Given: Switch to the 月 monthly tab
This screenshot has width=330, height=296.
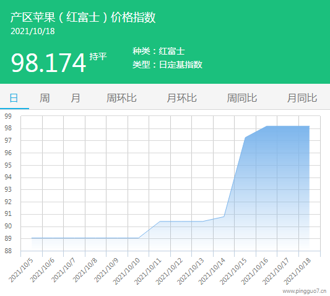Looking at the screenshot, I should click(76, 98).
